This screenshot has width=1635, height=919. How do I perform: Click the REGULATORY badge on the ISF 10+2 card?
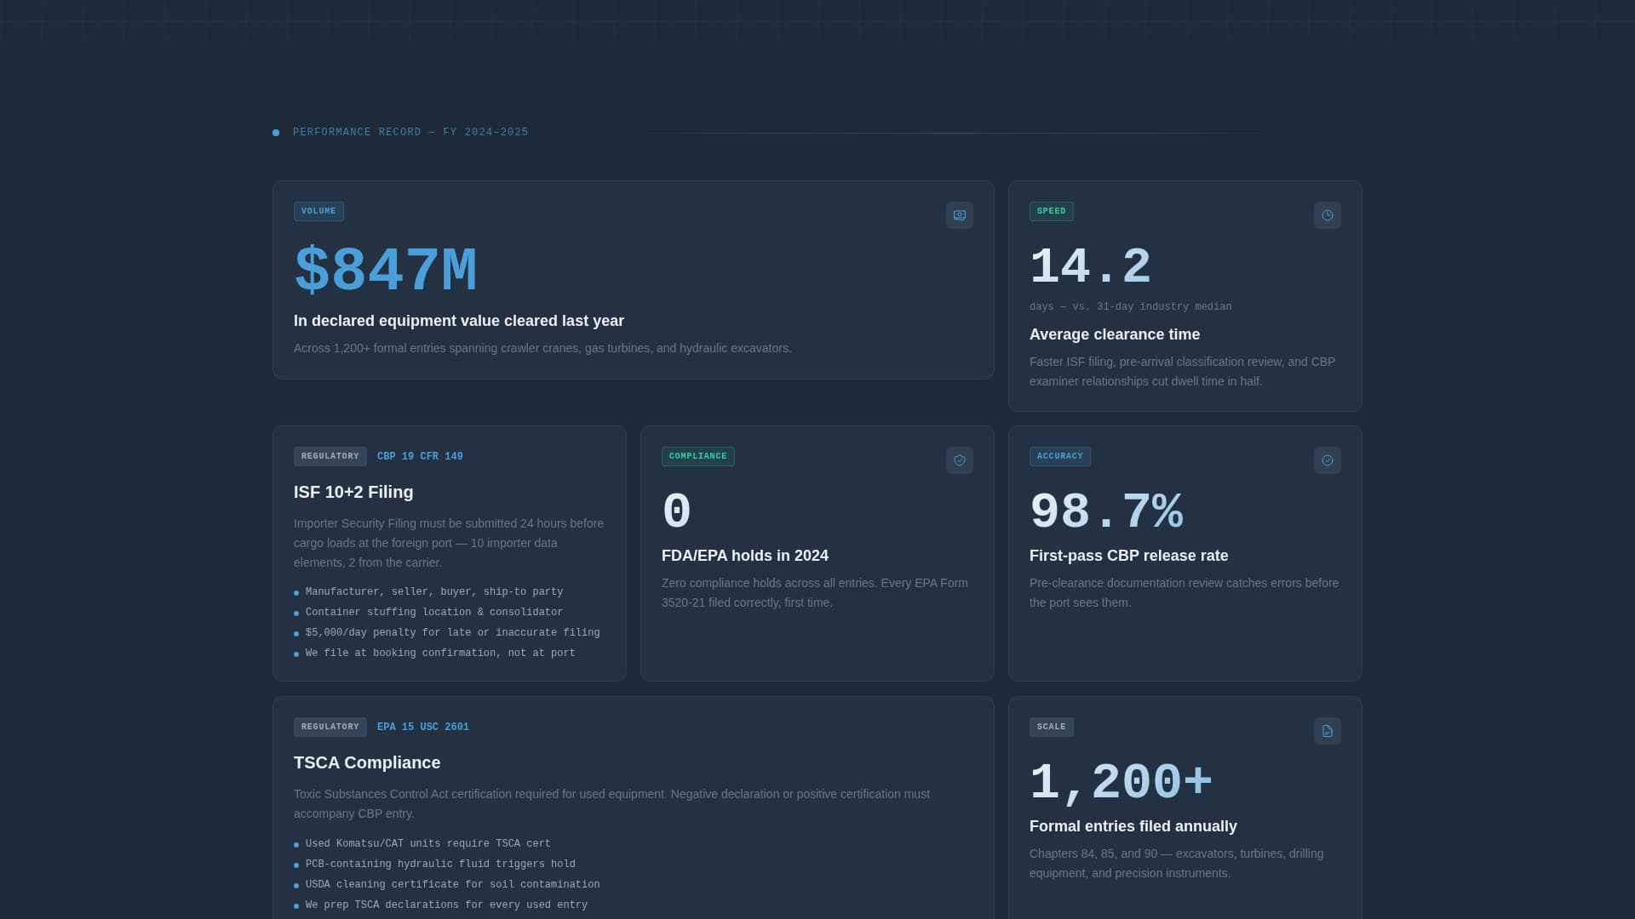point(330,456)
